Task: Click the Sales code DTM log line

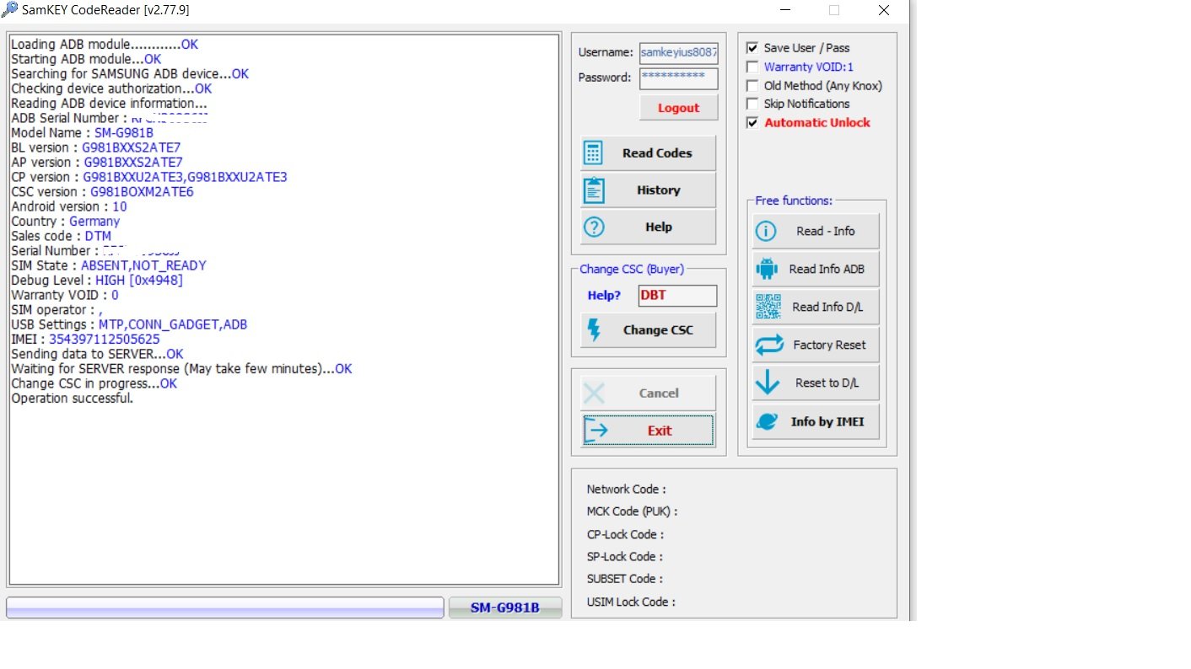Action: click(61, 236)
